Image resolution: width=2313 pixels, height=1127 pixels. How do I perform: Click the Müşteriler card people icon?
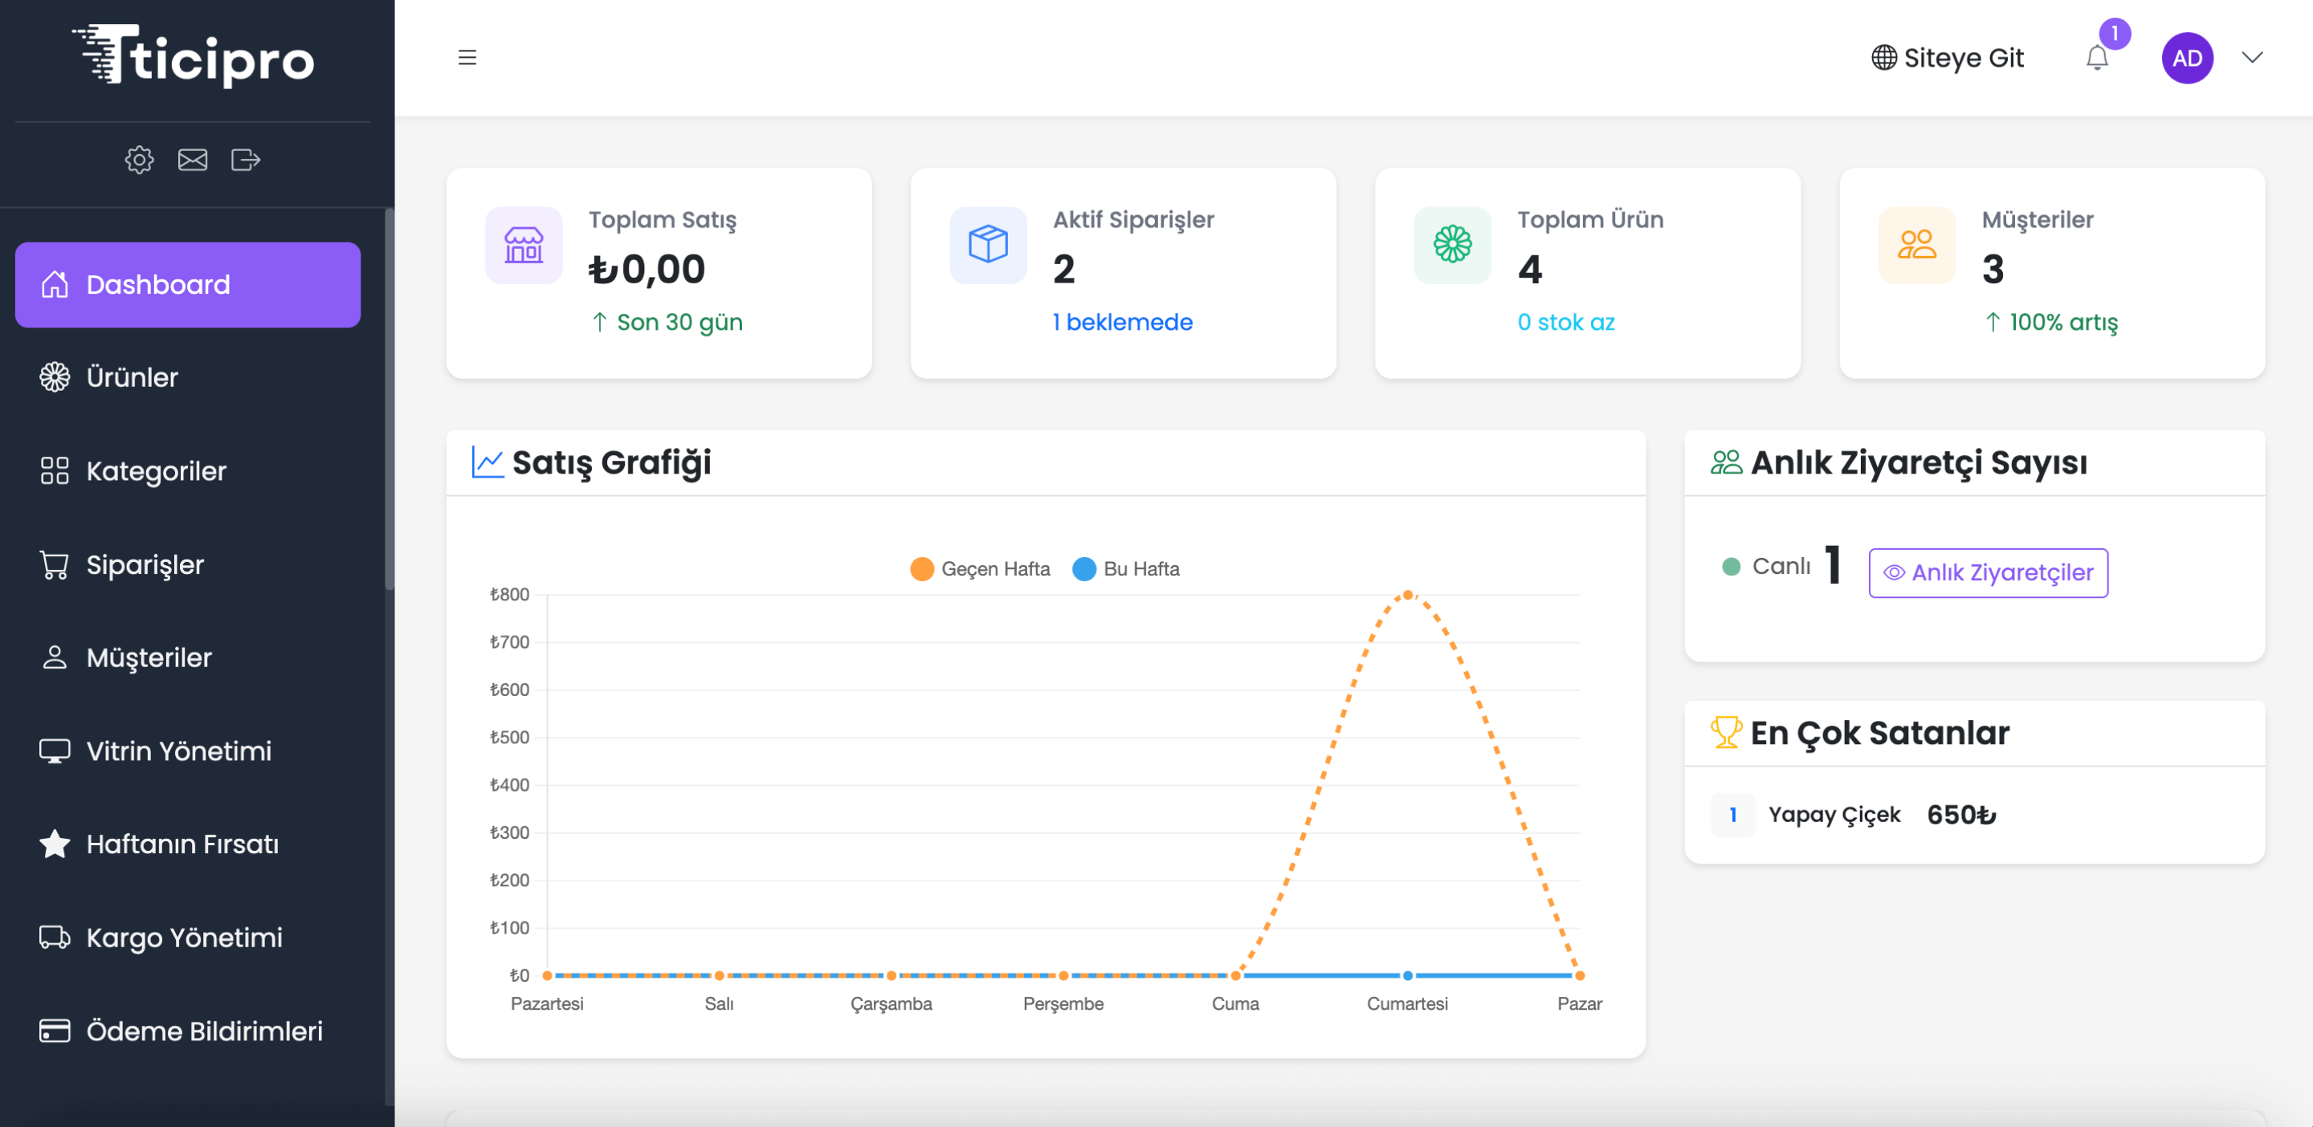coord(1916,245)
